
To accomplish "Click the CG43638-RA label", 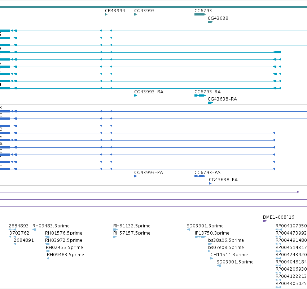I will pos(223,99).
